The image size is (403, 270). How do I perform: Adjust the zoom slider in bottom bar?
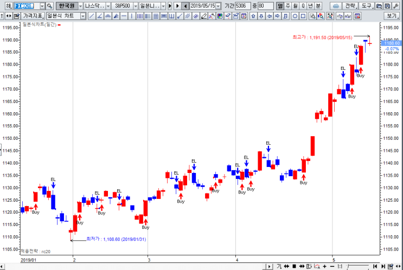pos(359,266)
